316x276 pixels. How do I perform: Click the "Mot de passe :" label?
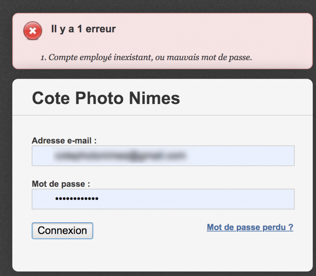61,184
